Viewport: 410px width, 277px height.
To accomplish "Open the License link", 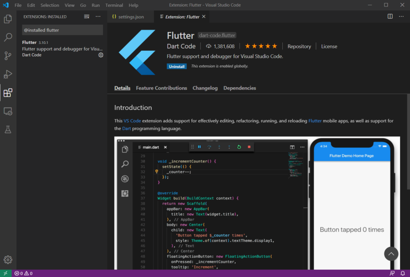I will point(329,46).
